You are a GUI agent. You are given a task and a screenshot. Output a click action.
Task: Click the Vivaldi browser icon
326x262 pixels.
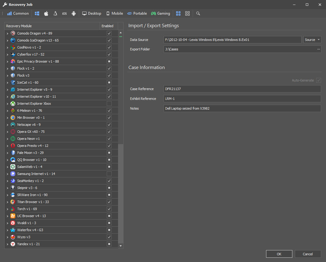pyautogui.click(x=13, y=223)
